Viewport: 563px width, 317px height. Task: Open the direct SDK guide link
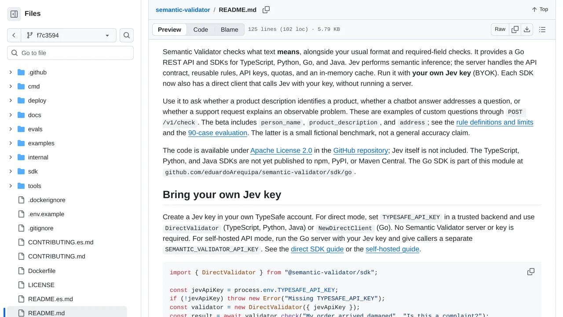tap(317, 249)
